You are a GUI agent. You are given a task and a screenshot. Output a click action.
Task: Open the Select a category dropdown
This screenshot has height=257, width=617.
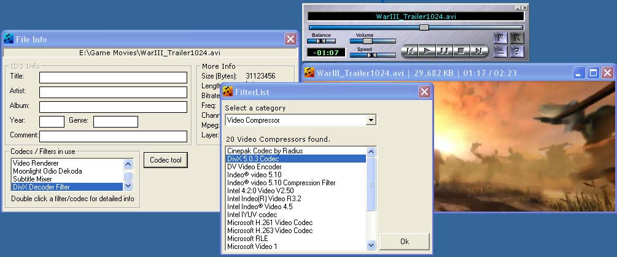click(371, 120)
